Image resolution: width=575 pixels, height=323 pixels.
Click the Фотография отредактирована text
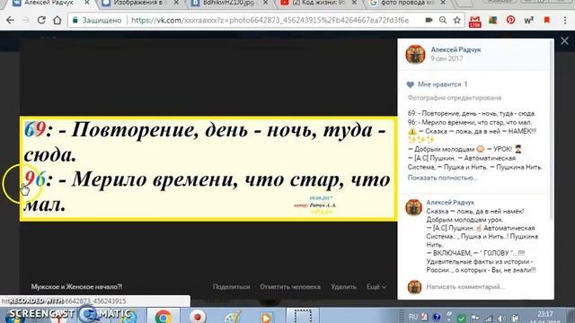point(455,98)
